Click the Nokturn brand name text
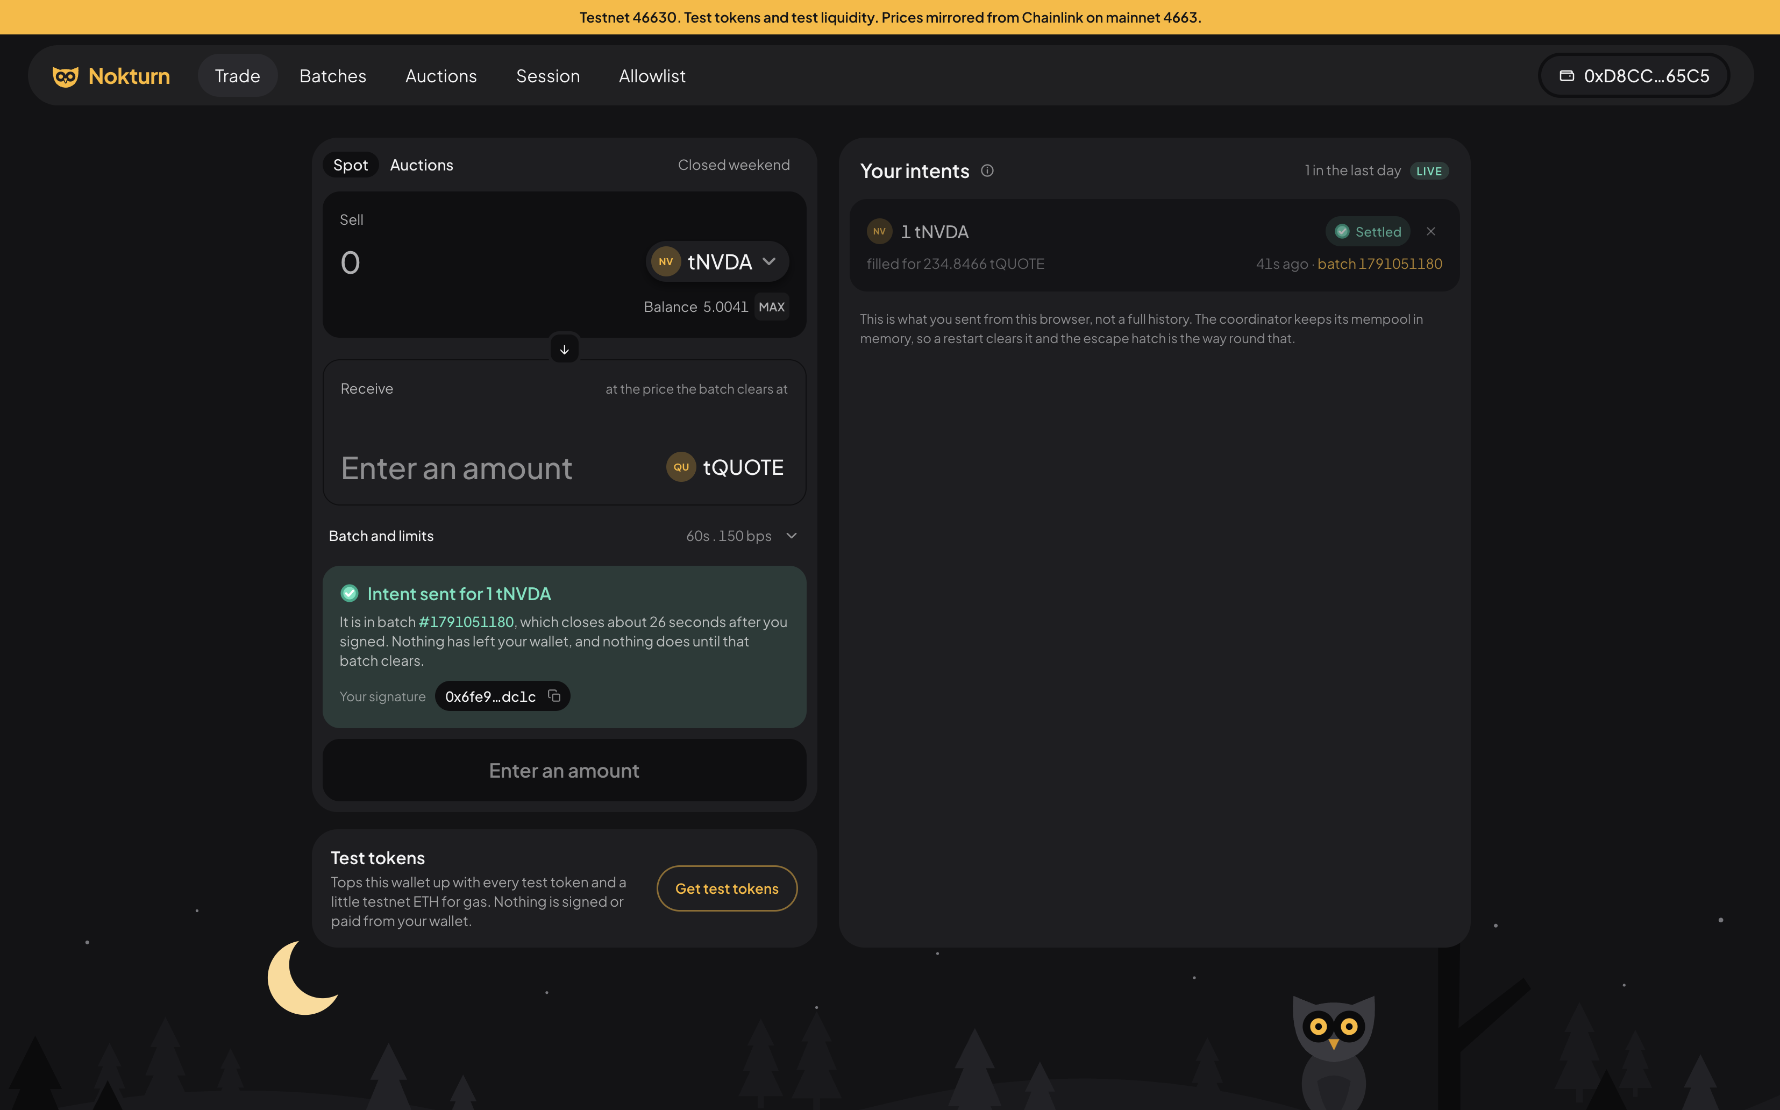The height and width of the screenshot is (1110, 1780). 129,76
